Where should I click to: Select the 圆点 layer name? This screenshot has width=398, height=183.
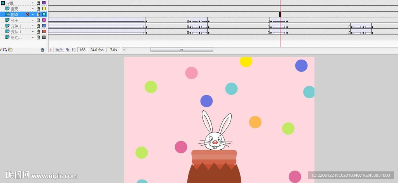coord(14,15)
